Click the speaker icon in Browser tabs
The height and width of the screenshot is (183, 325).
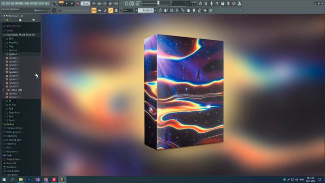[x=34, y=20]
